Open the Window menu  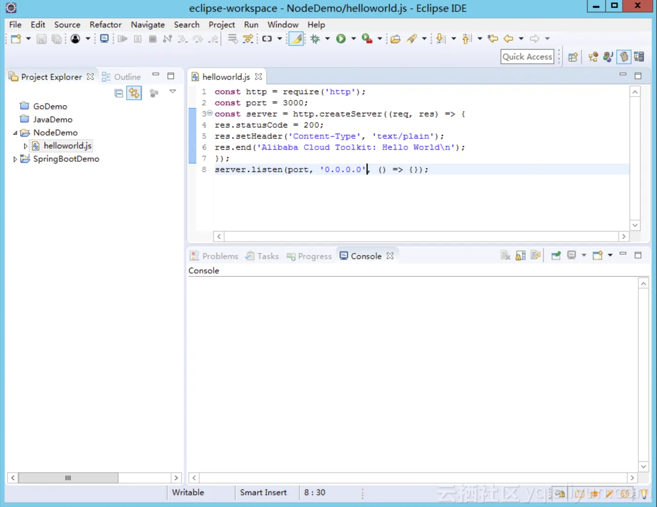(x=283, y=25)
